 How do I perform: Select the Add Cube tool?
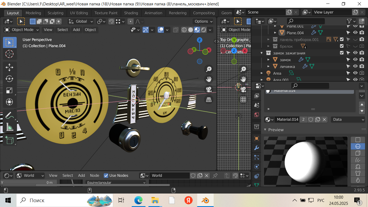point(9,140)
